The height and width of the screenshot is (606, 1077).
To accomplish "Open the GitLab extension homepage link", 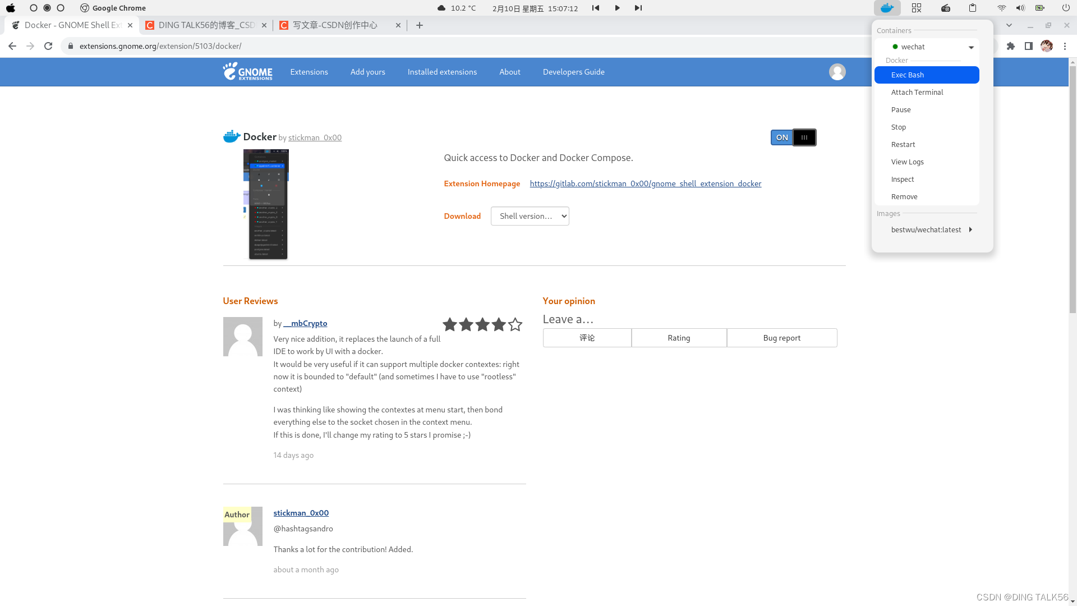I will (x=645, y=183).
